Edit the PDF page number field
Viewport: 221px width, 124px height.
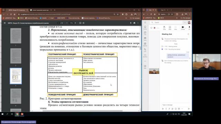[x=59, y=23]
